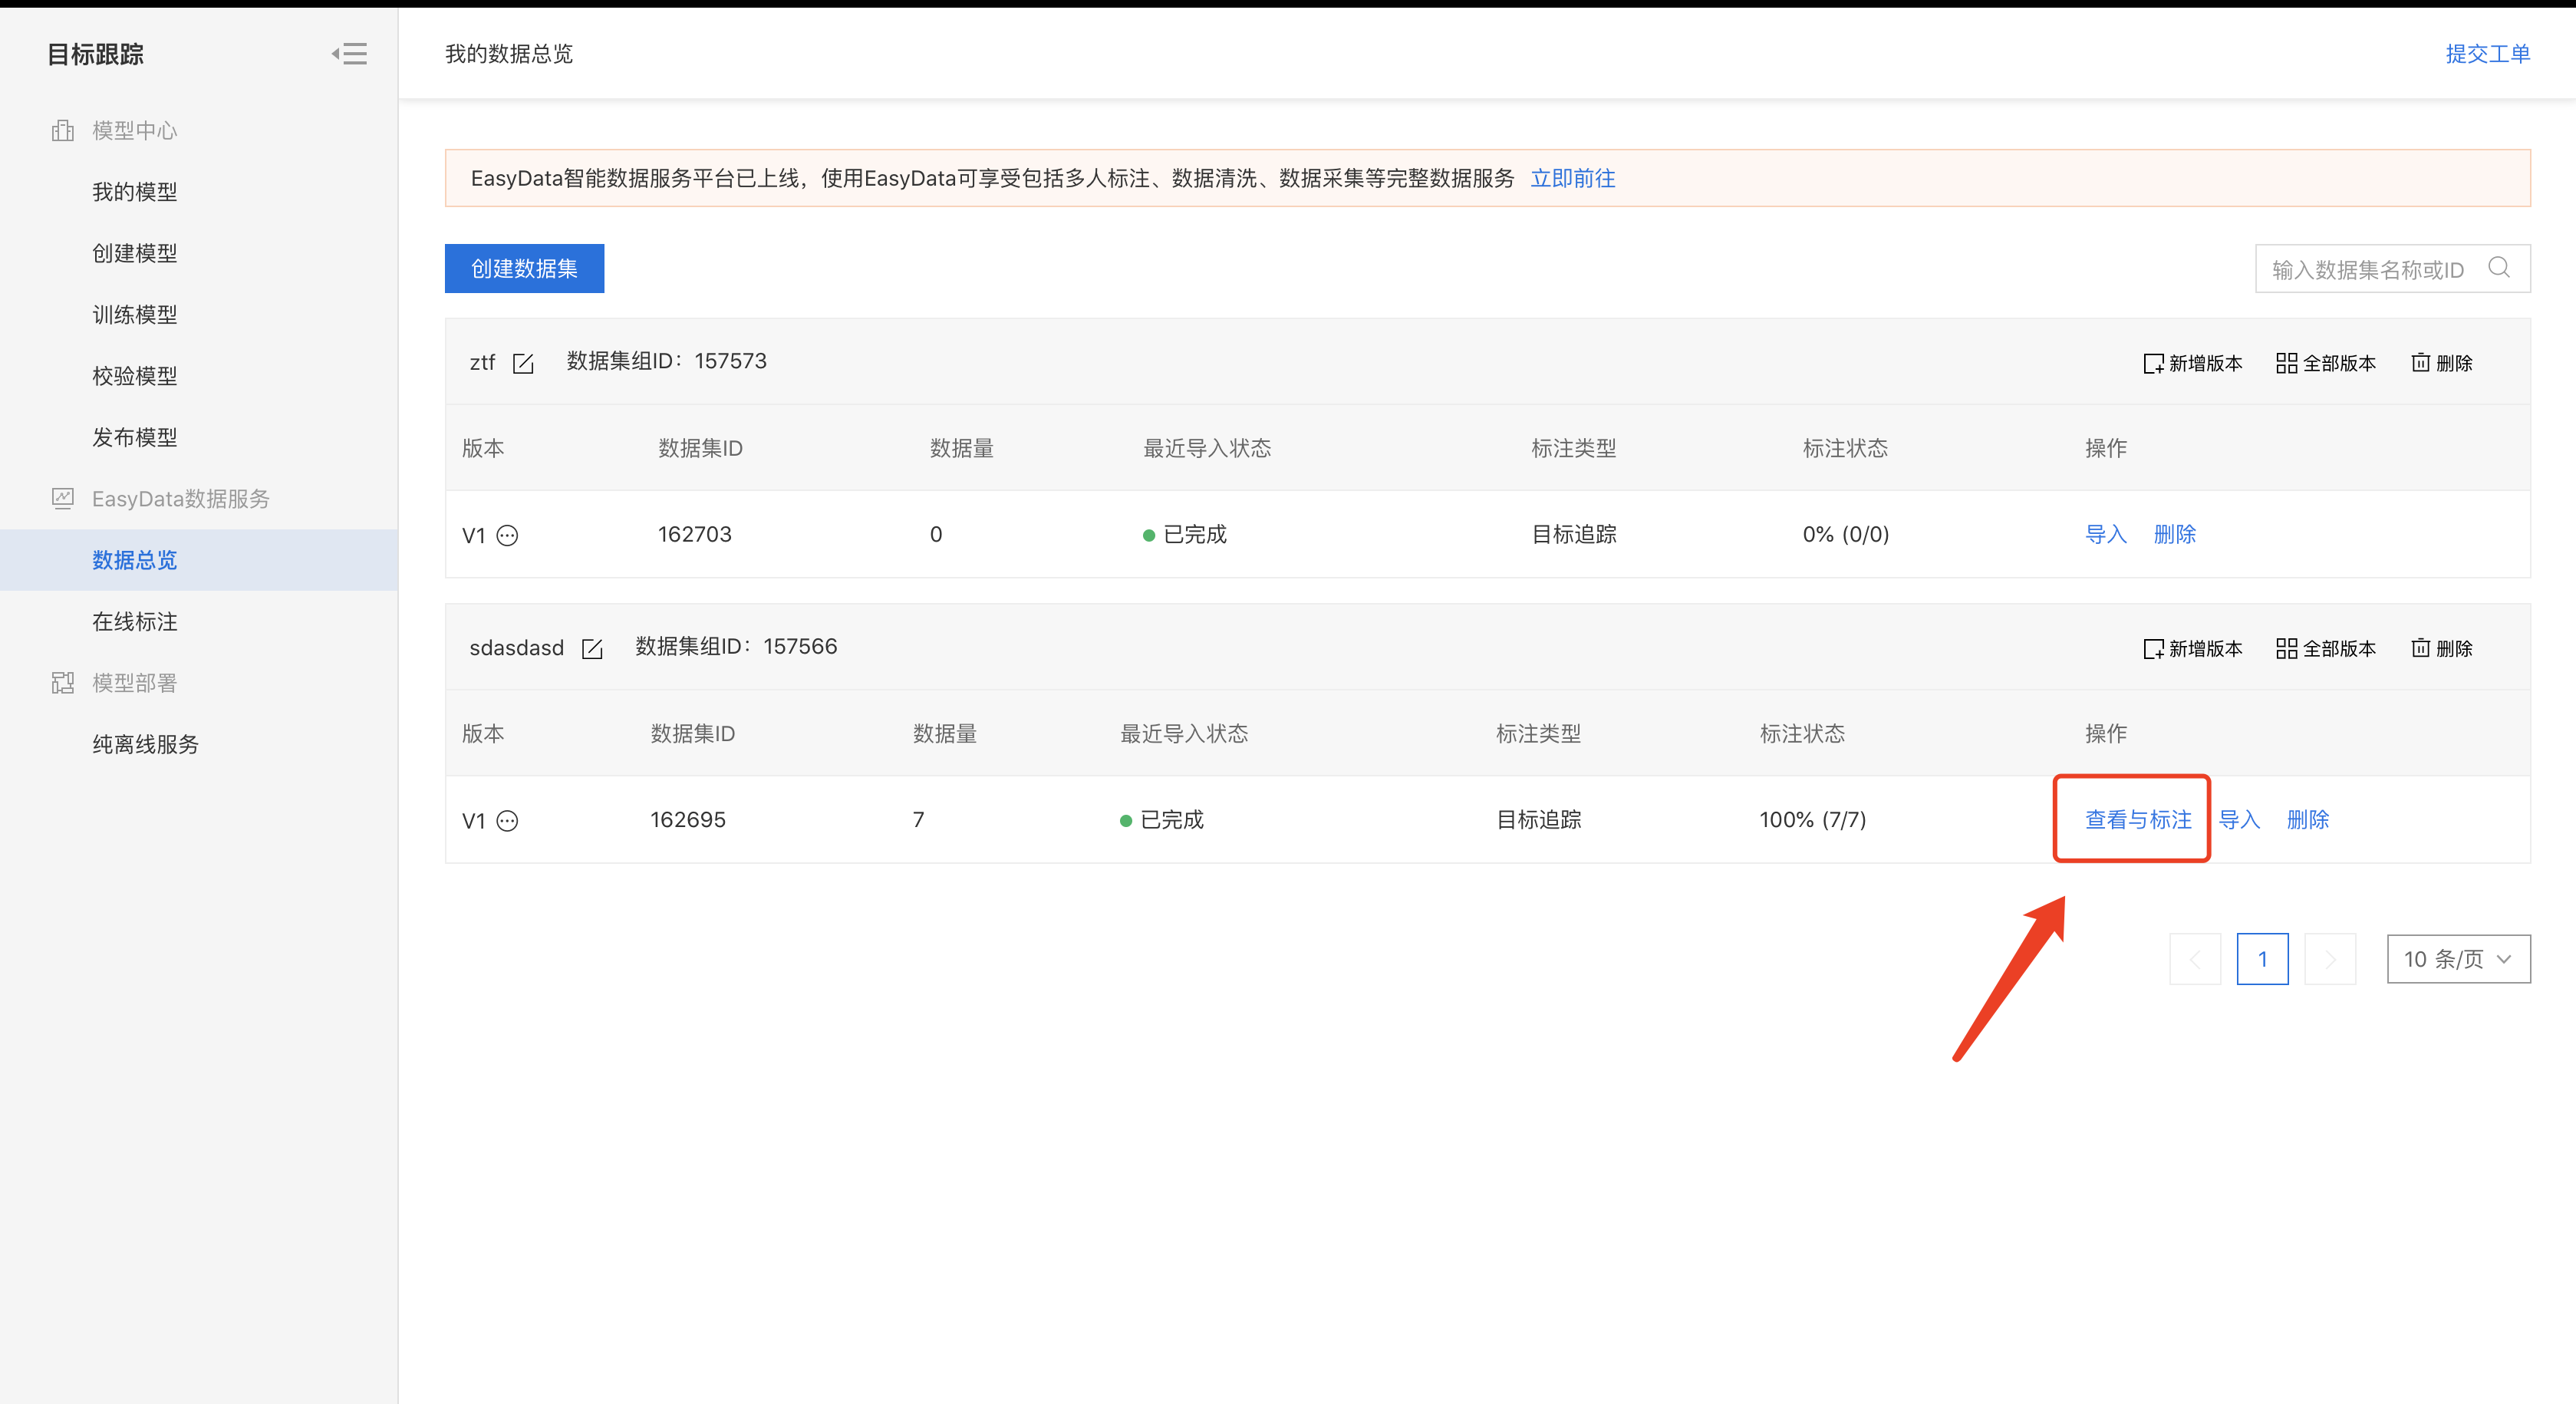Click 导入 for dataset 162703

(2106, 534)
